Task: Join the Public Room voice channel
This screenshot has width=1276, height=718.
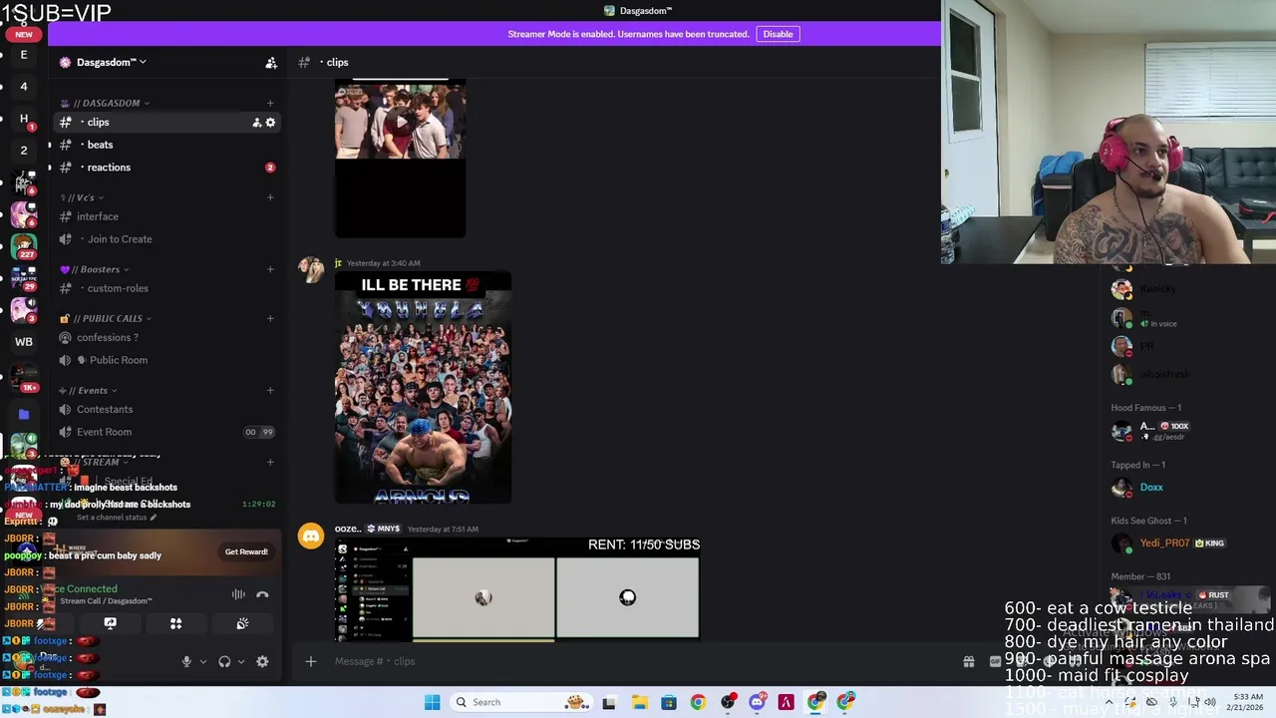Action: click(165, 360)
